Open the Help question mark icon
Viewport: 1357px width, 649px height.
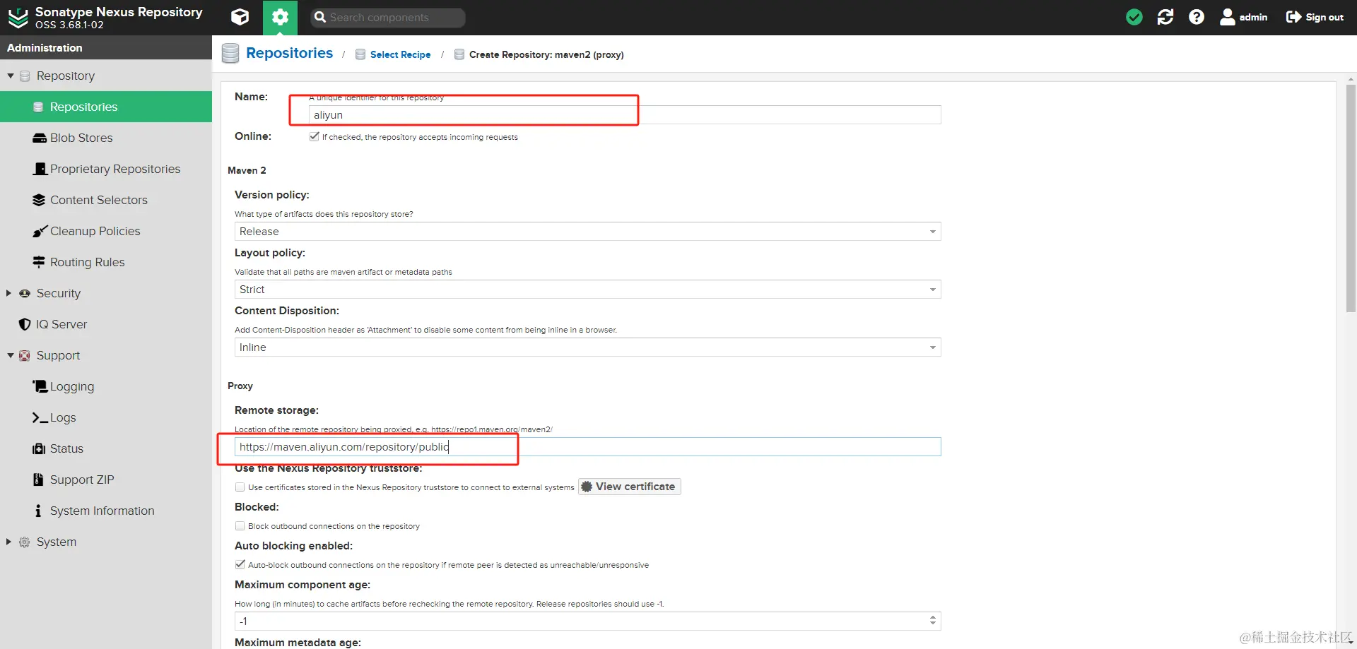click(x=1197, y=17)
